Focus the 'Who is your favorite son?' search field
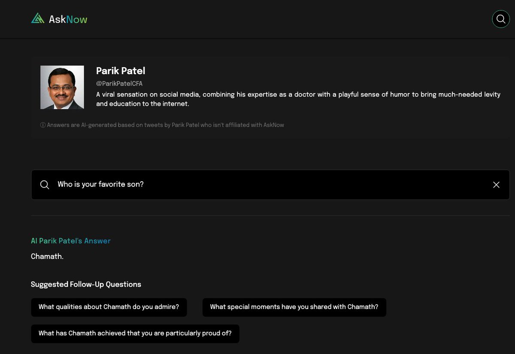The width and height of the screenshot is (515, 354). pyautogui.click(x=270, y=185)
